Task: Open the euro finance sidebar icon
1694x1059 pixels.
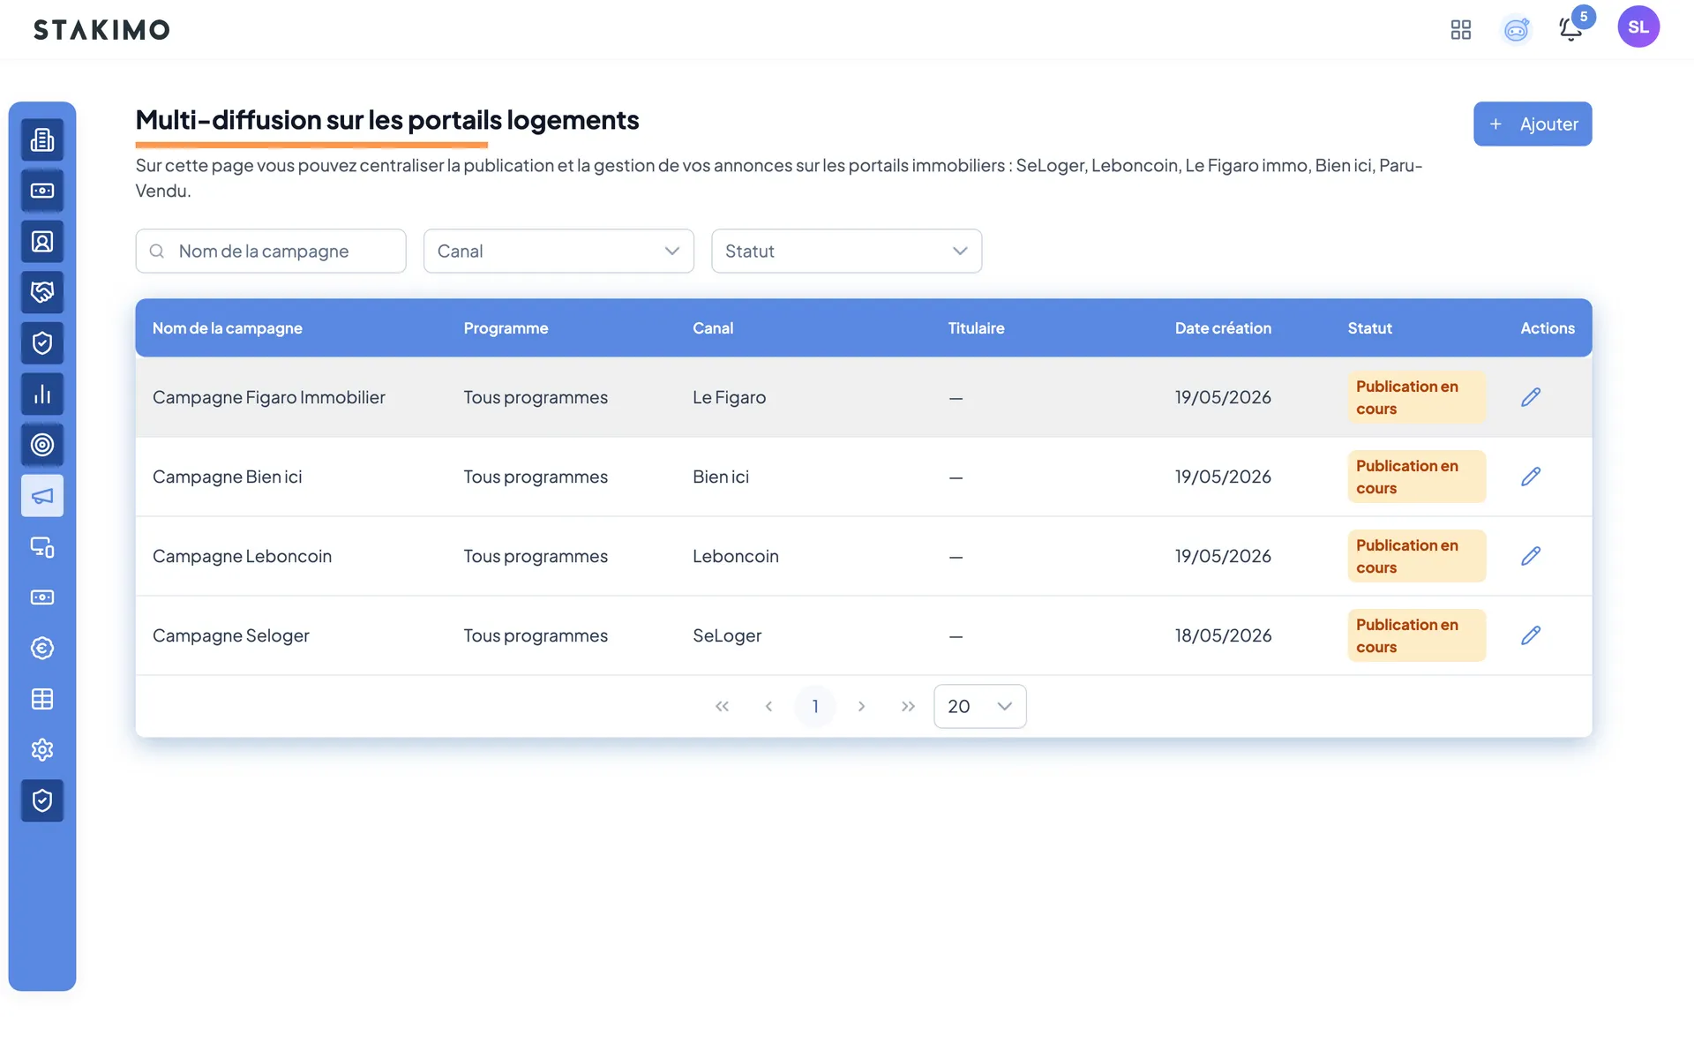Action: [42, 649]
